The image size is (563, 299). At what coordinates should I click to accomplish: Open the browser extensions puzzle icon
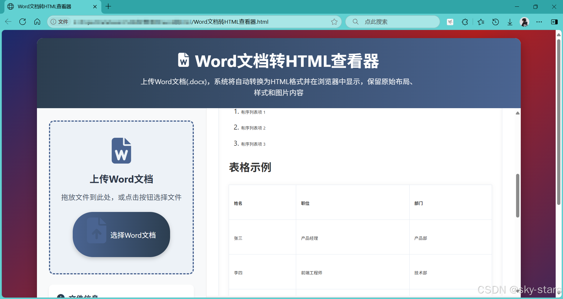click(465, 22)
